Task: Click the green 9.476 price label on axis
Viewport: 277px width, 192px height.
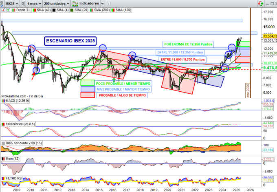Action: pyautogui.click(x=270, y=68)
